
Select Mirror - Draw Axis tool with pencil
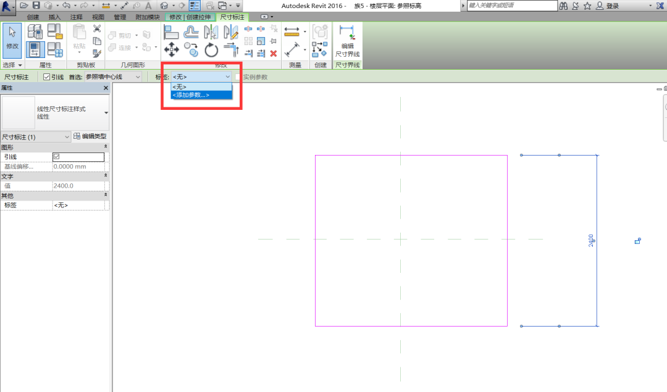tap(231, 32)
